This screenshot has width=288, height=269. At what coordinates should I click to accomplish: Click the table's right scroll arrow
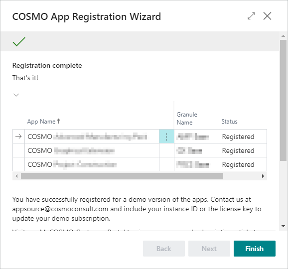263,176
